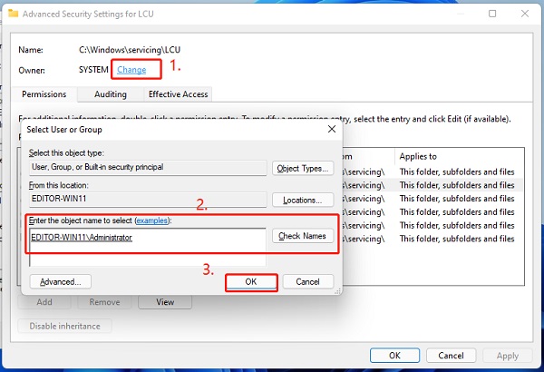
Task: Click the object type field showing User, Group
Action: point(148,168)
